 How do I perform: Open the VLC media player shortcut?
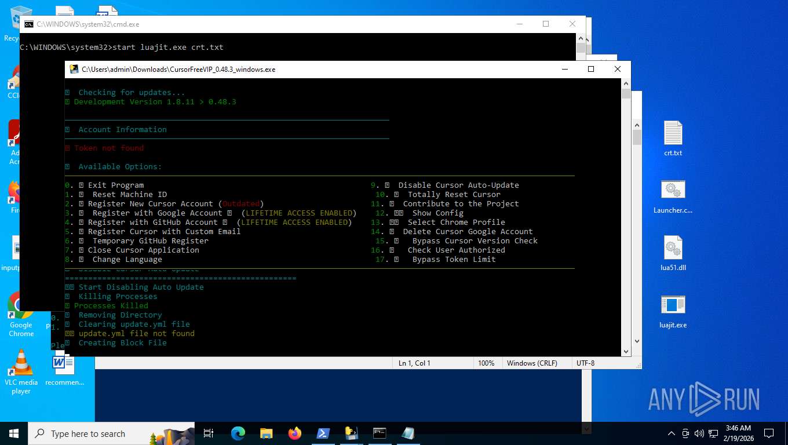pos(21,372)
